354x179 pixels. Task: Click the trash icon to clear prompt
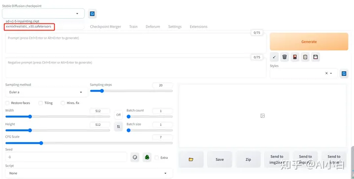(x=285, y=57)
